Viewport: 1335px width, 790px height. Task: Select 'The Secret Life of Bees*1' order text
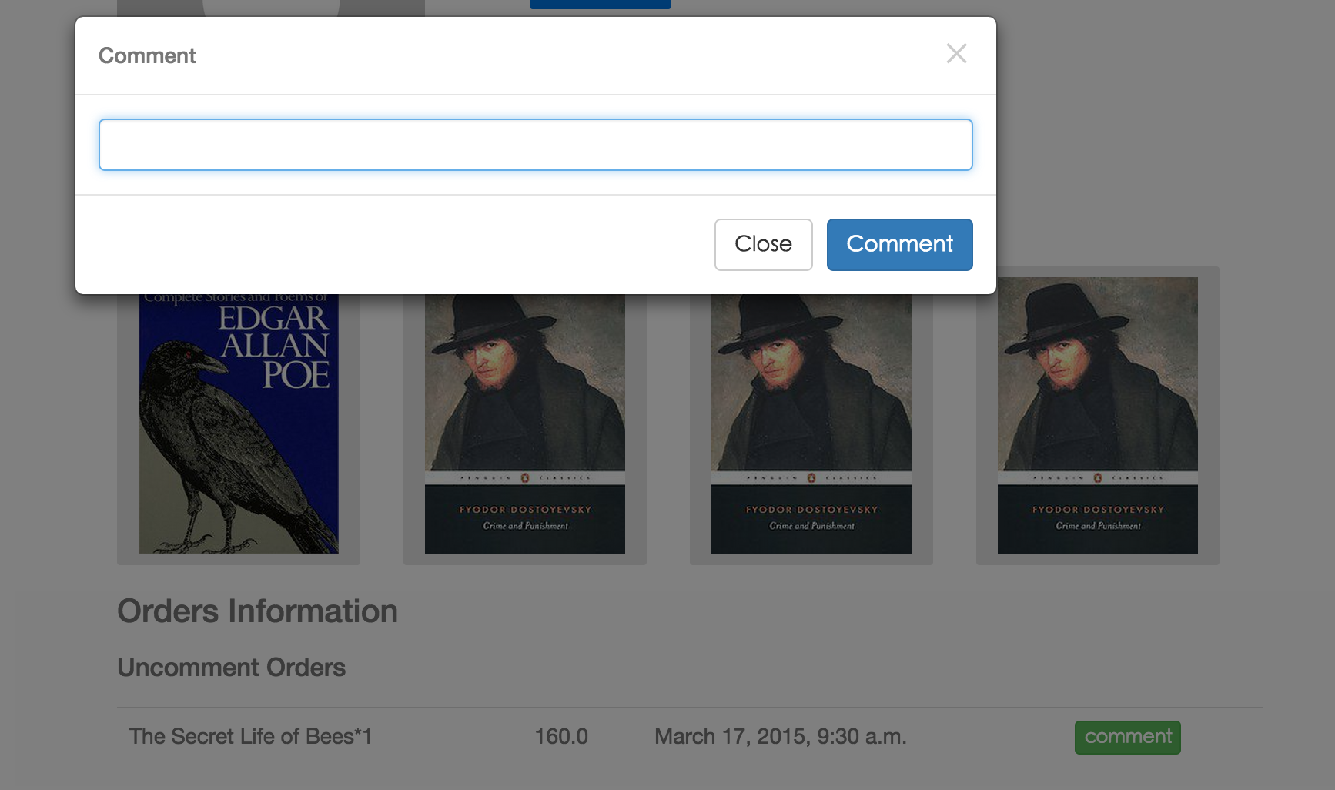tap(250, 737)
